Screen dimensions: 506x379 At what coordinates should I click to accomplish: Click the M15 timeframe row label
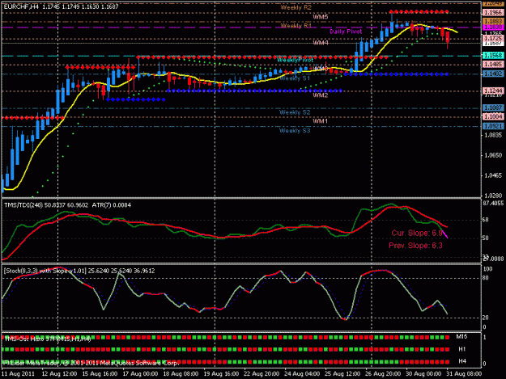(461, 337)
